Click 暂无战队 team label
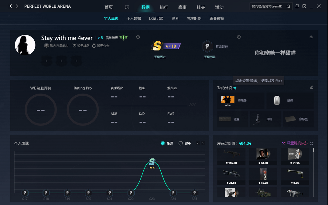The width and height of the screenshot is (328, 205). click(x=81, y=46)
